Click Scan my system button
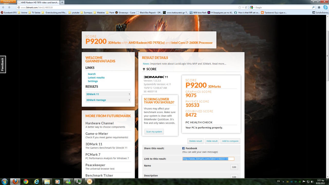This screenshot has height=185, width=329. 154,132
